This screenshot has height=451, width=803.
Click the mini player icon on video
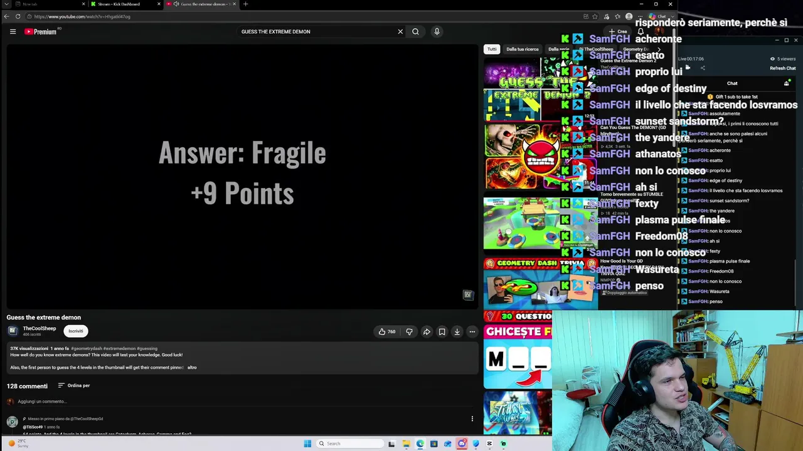(467, 294)
